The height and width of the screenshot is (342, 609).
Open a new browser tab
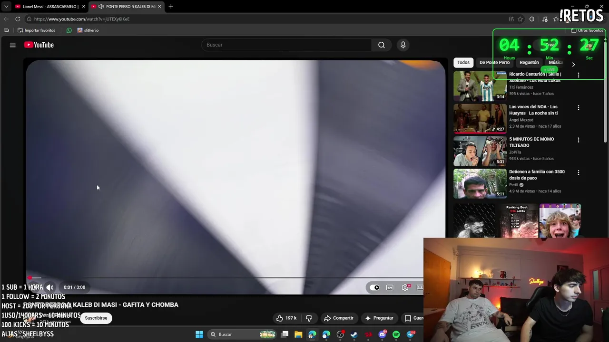coord(171,6)
